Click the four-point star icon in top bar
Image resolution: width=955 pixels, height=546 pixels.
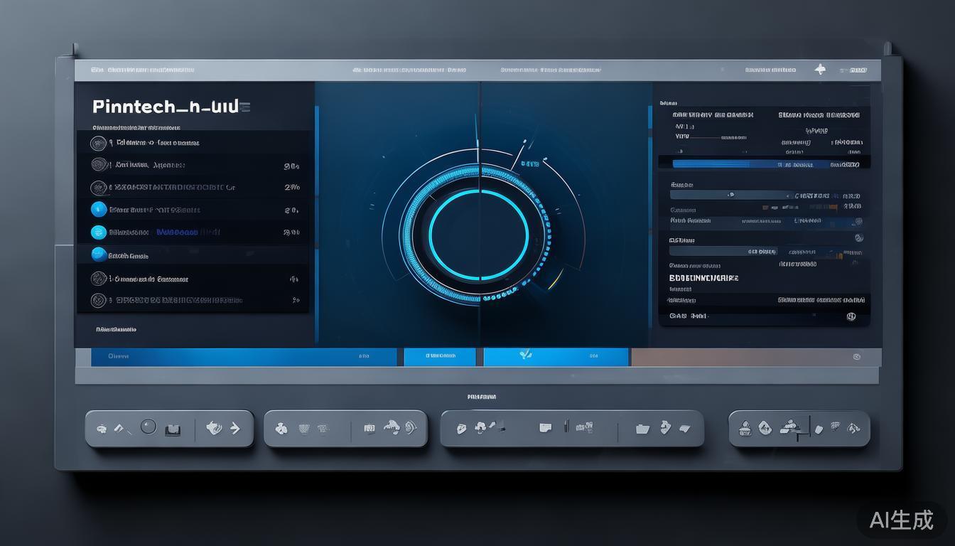[820, 70]
